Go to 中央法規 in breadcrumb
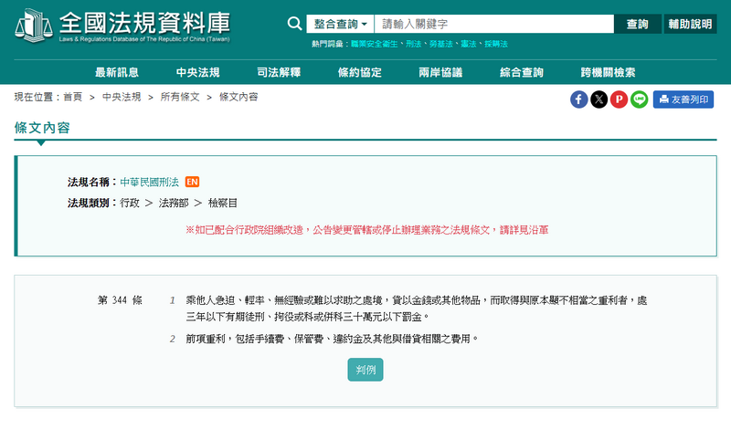This screenshot has height=429, width=731. tap(122, 97)
